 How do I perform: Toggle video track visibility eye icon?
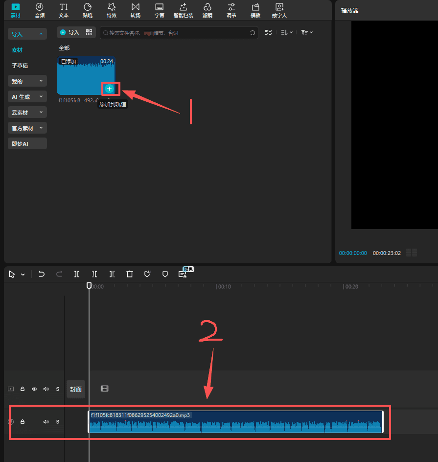tap(34, 389)
